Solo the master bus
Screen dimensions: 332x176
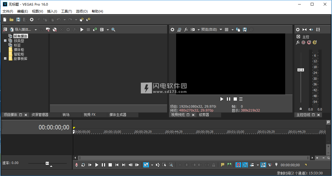click(x=315, y=42)
